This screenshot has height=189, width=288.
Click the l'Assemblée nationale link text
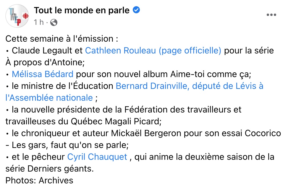[x=49, y=98]
